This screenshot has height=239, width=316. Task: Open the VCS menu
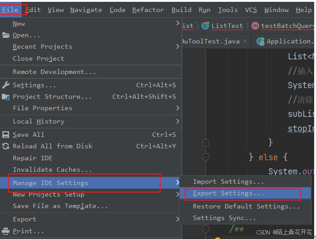(251, 10)
